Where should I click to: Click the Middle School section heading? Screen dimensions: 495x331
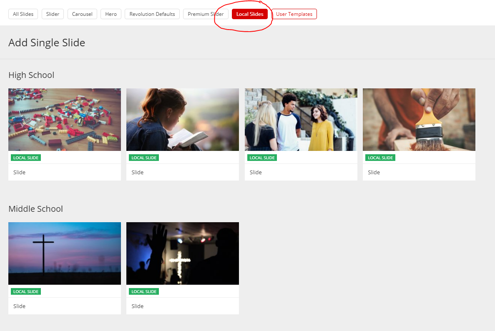click(35, 209)
